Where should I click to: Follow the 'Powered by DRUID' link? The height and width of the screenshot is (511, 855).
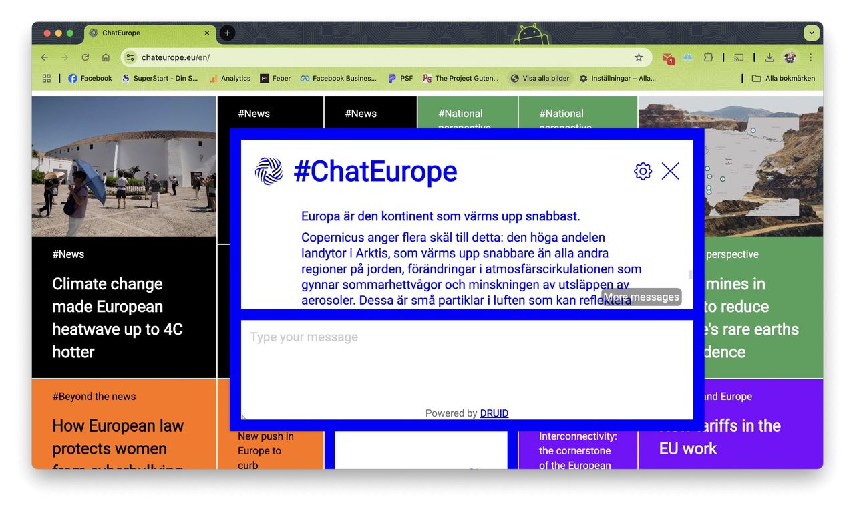(x=494, y=413)
